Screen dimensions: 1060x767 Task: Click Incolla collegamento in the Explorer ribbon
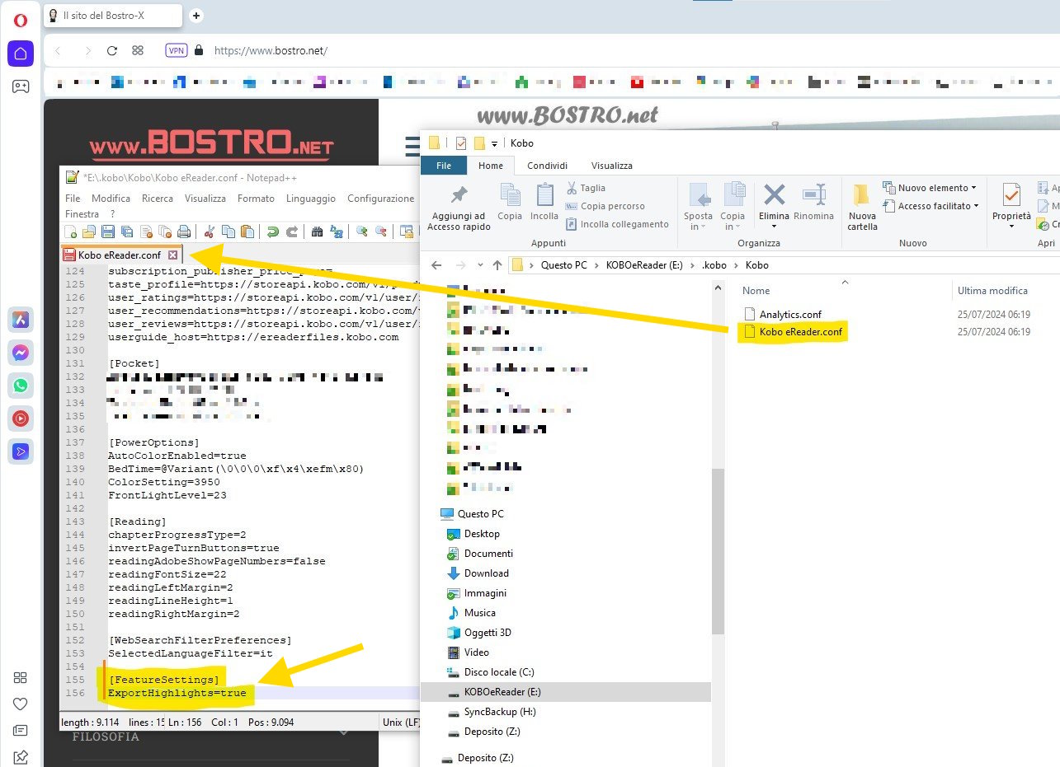tap(617, 224)
